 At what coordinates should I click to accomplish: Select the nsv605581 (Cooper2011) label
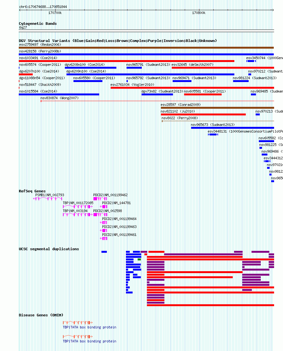pyautogui.click(x=205, y=92)
